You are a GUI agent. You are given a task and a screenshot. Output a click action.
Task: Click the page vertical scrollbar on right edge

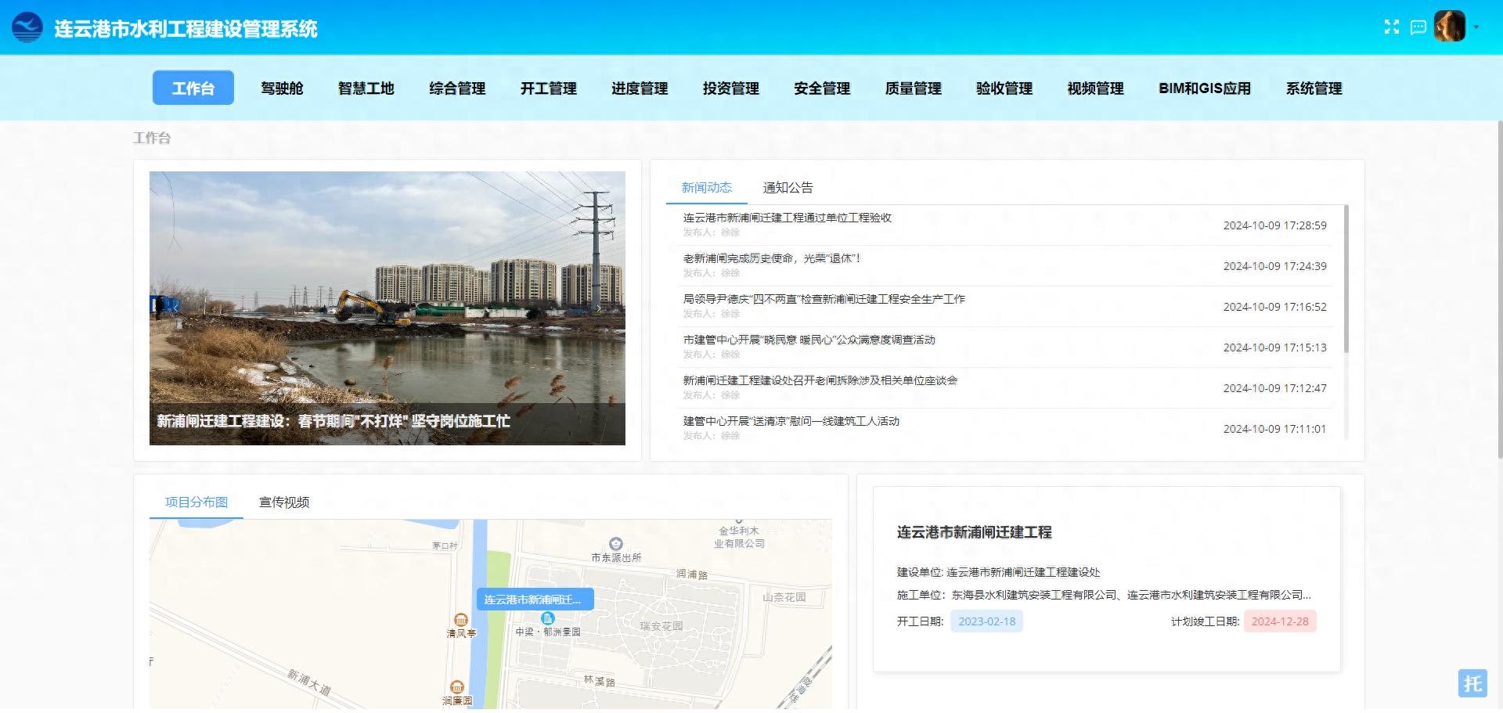(x=1500, y=290)
